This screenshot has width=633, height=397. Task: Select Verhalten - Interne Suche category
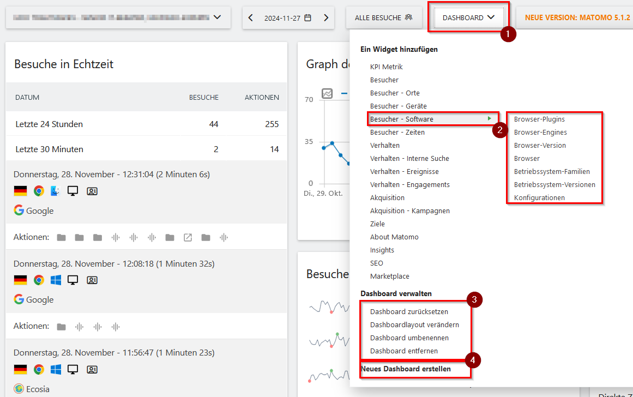click(x=409, y=158)
